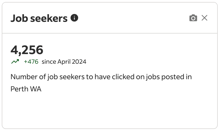Viewport: 220px width, 132px height.
Task: Click the word "posted" in the description
Action: [173, 77]
